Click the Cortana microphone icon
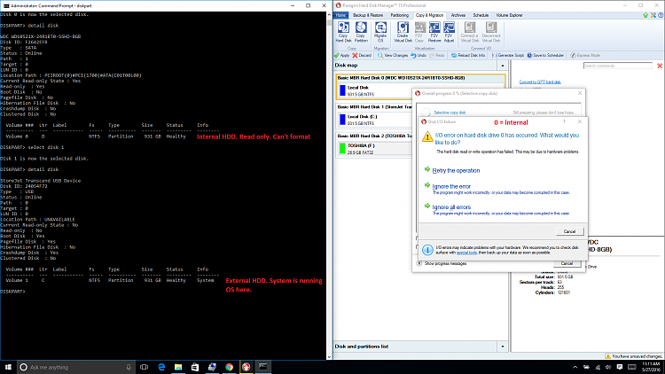Screen dimensions: 665x374 coord(129,367)
